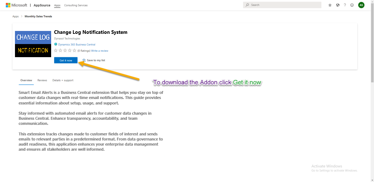Click the Change Log Notification logo

32,44
